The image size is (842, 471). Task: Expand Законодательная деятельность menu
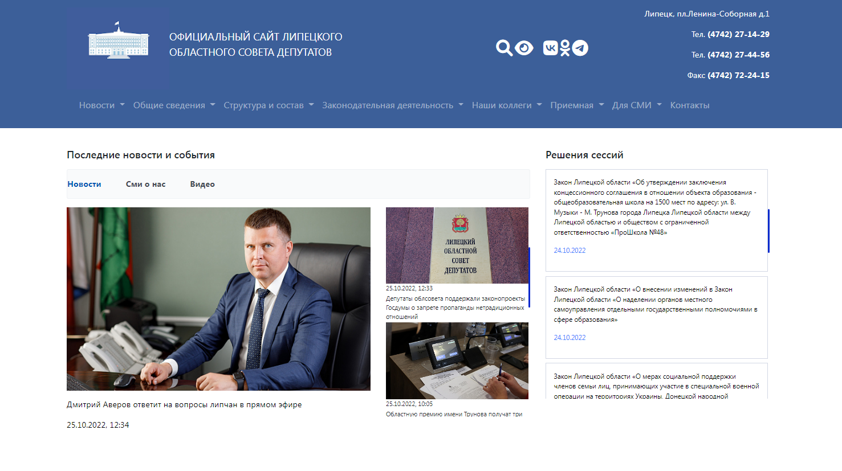(x=393, y=105)
